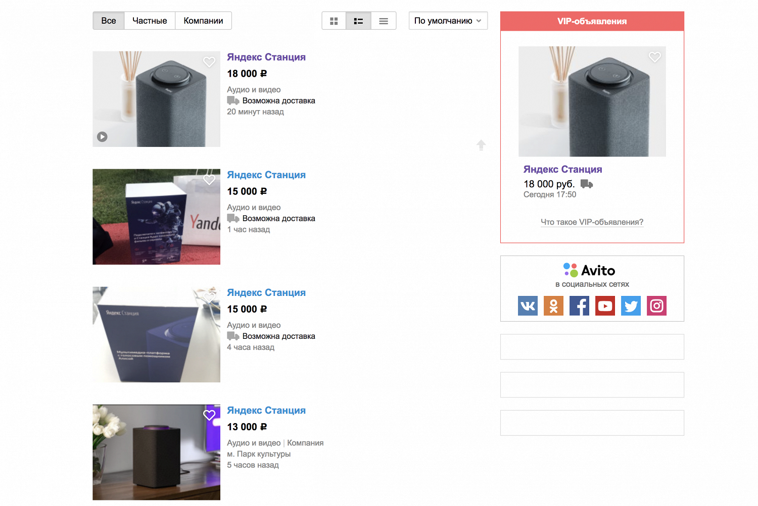Favorite the 1 час назад listing

tap(209, 179)
